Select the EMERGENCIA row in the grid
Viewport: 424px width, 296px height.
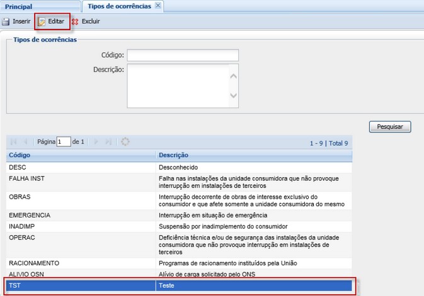pyautogui.click(x=81, y=215)
